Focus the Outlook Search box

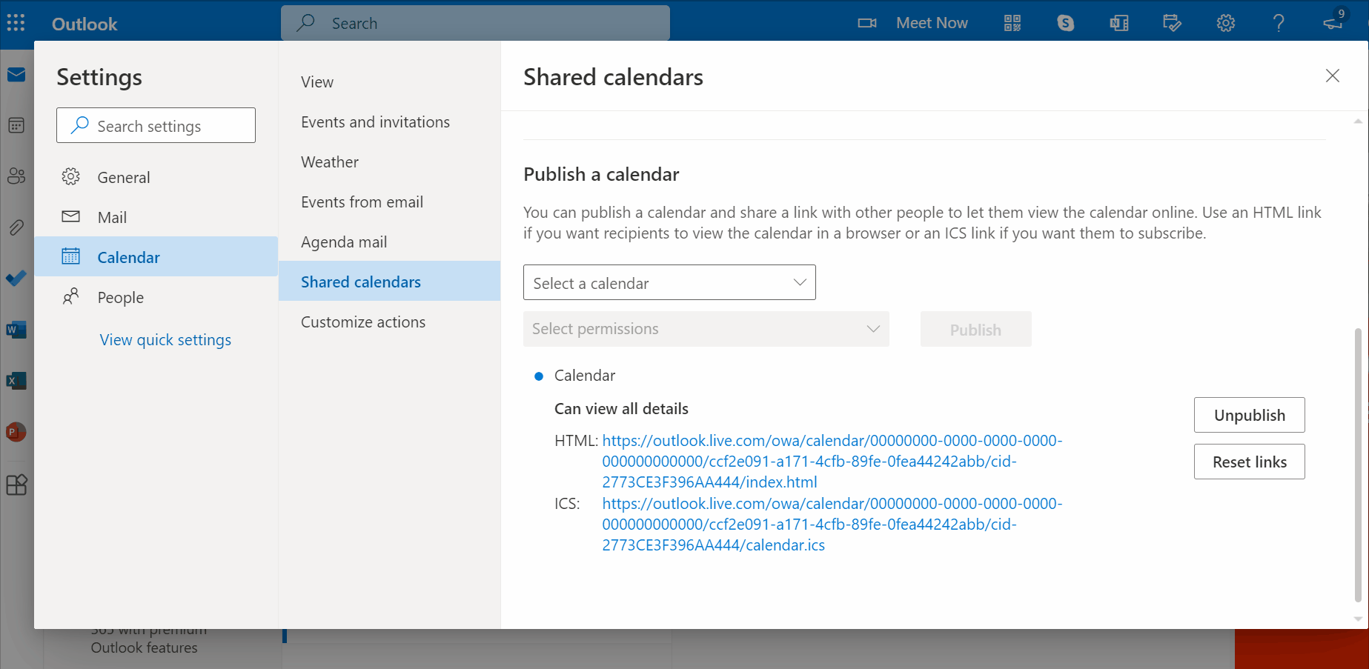point(475,23)
